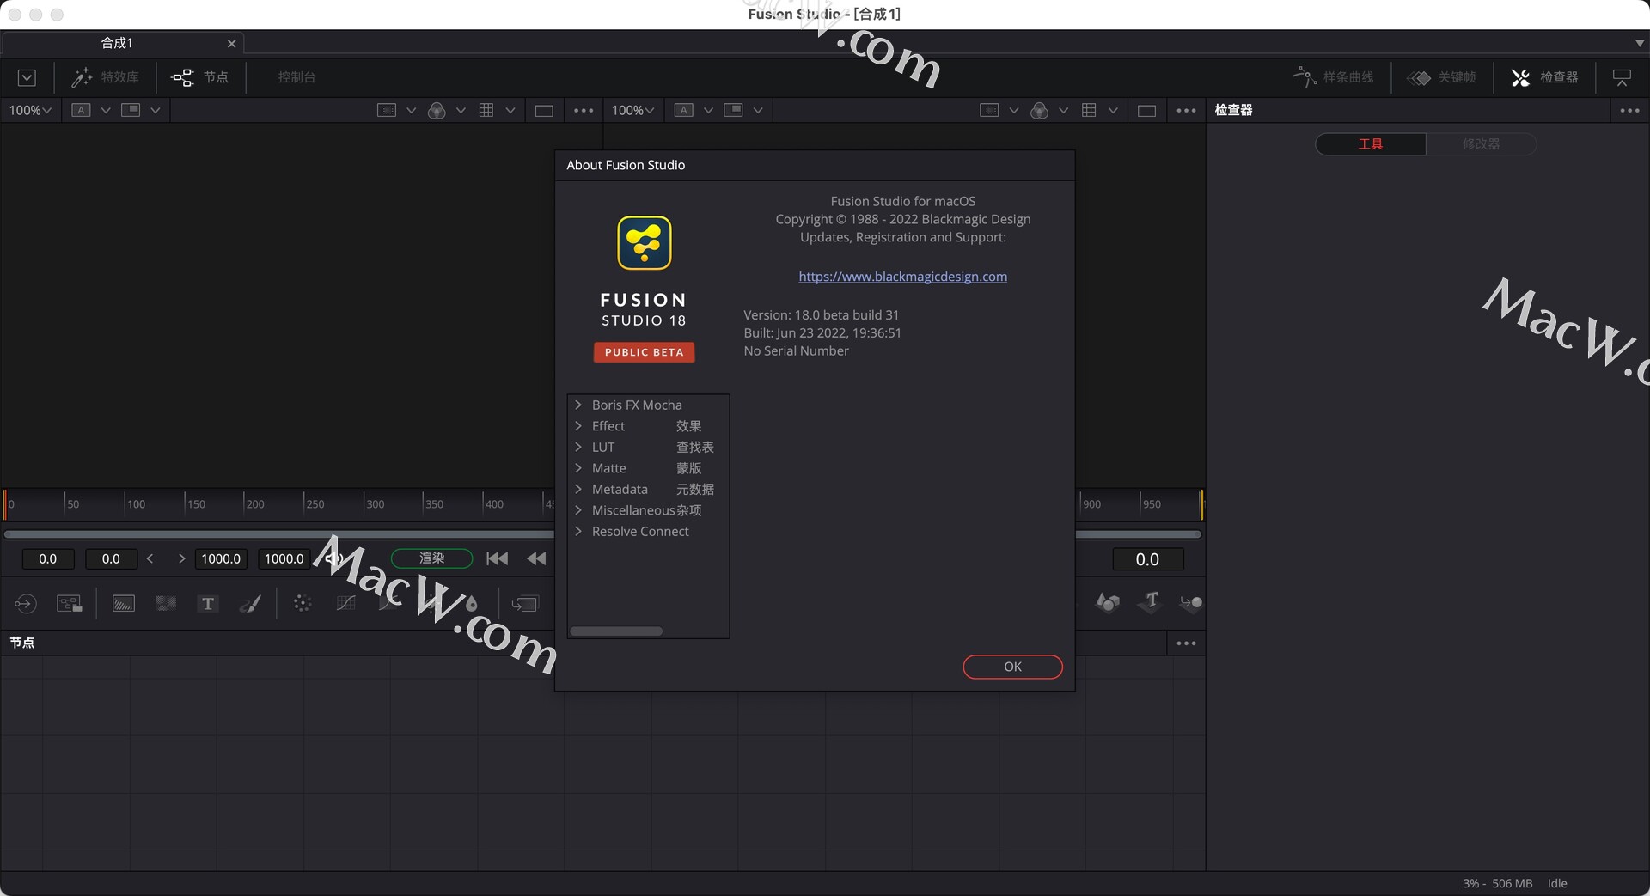The image size is (1650, 896).
Task: Open the blackmagicdesign.com link
Action: (902, 276)
